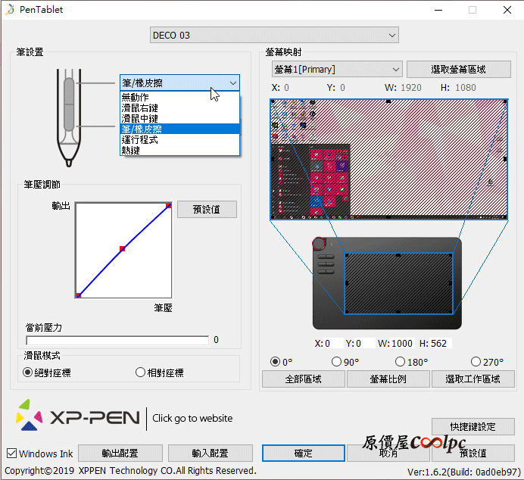Choose highlighted 筆/橡皮擦 list option
This screenshot has width=524, height=480.
click(179, 129)
